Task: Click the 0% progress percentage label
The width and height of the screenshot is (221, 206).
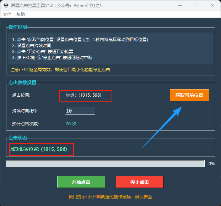Action: tap(212, 164)
